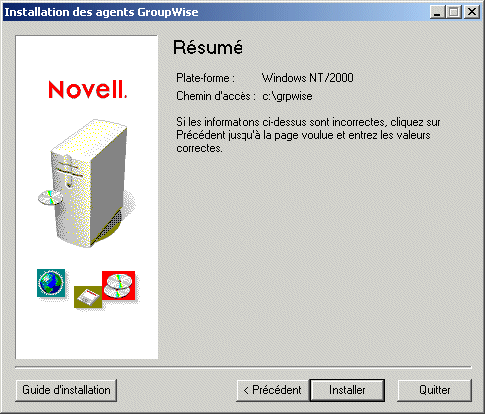Screen dimensions: 485x414
Task: Click the red CD discs icon
Action: click(x=118, y=285)
